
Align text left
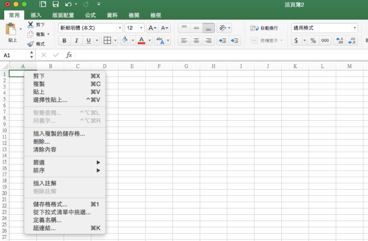click(184, 40)
